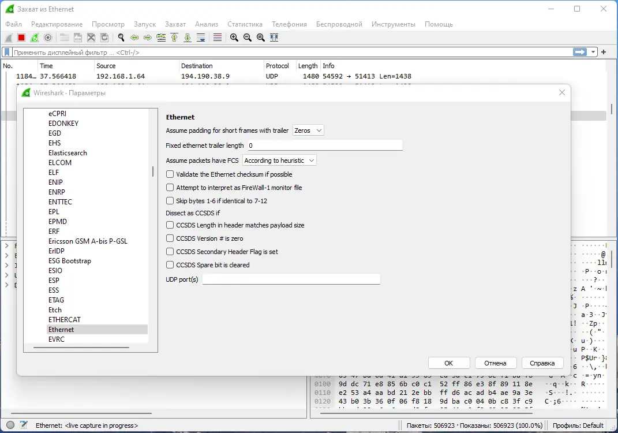The height and width of the screenshot is (433, 618).
Task: Open Assume packets have FCS dropdown
Action: 279,160
